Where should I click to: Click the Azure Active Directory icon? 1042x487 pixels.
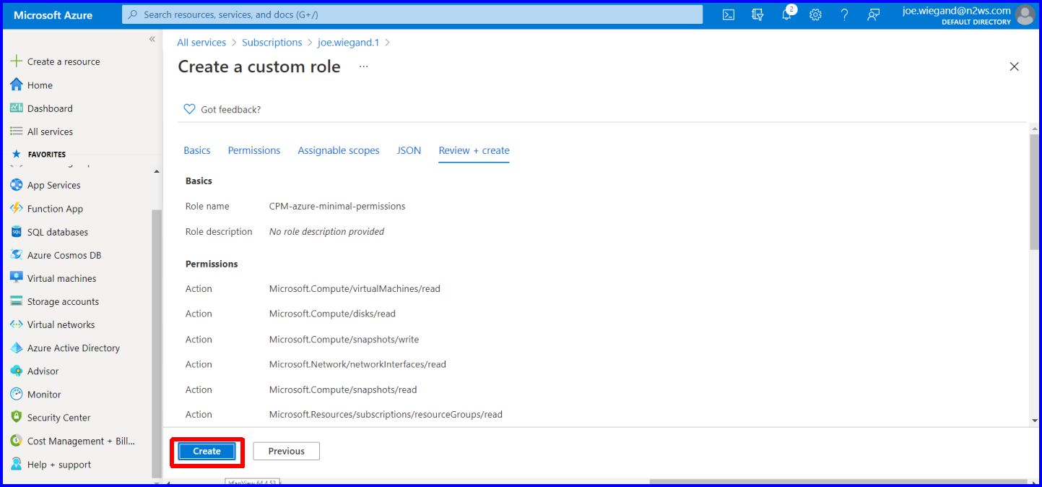(16, 348)
